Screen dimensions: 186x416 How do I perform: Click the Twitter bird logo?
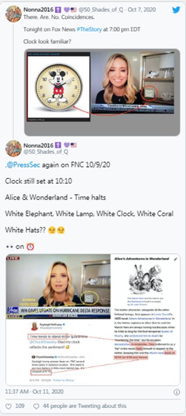pos(176,10)
